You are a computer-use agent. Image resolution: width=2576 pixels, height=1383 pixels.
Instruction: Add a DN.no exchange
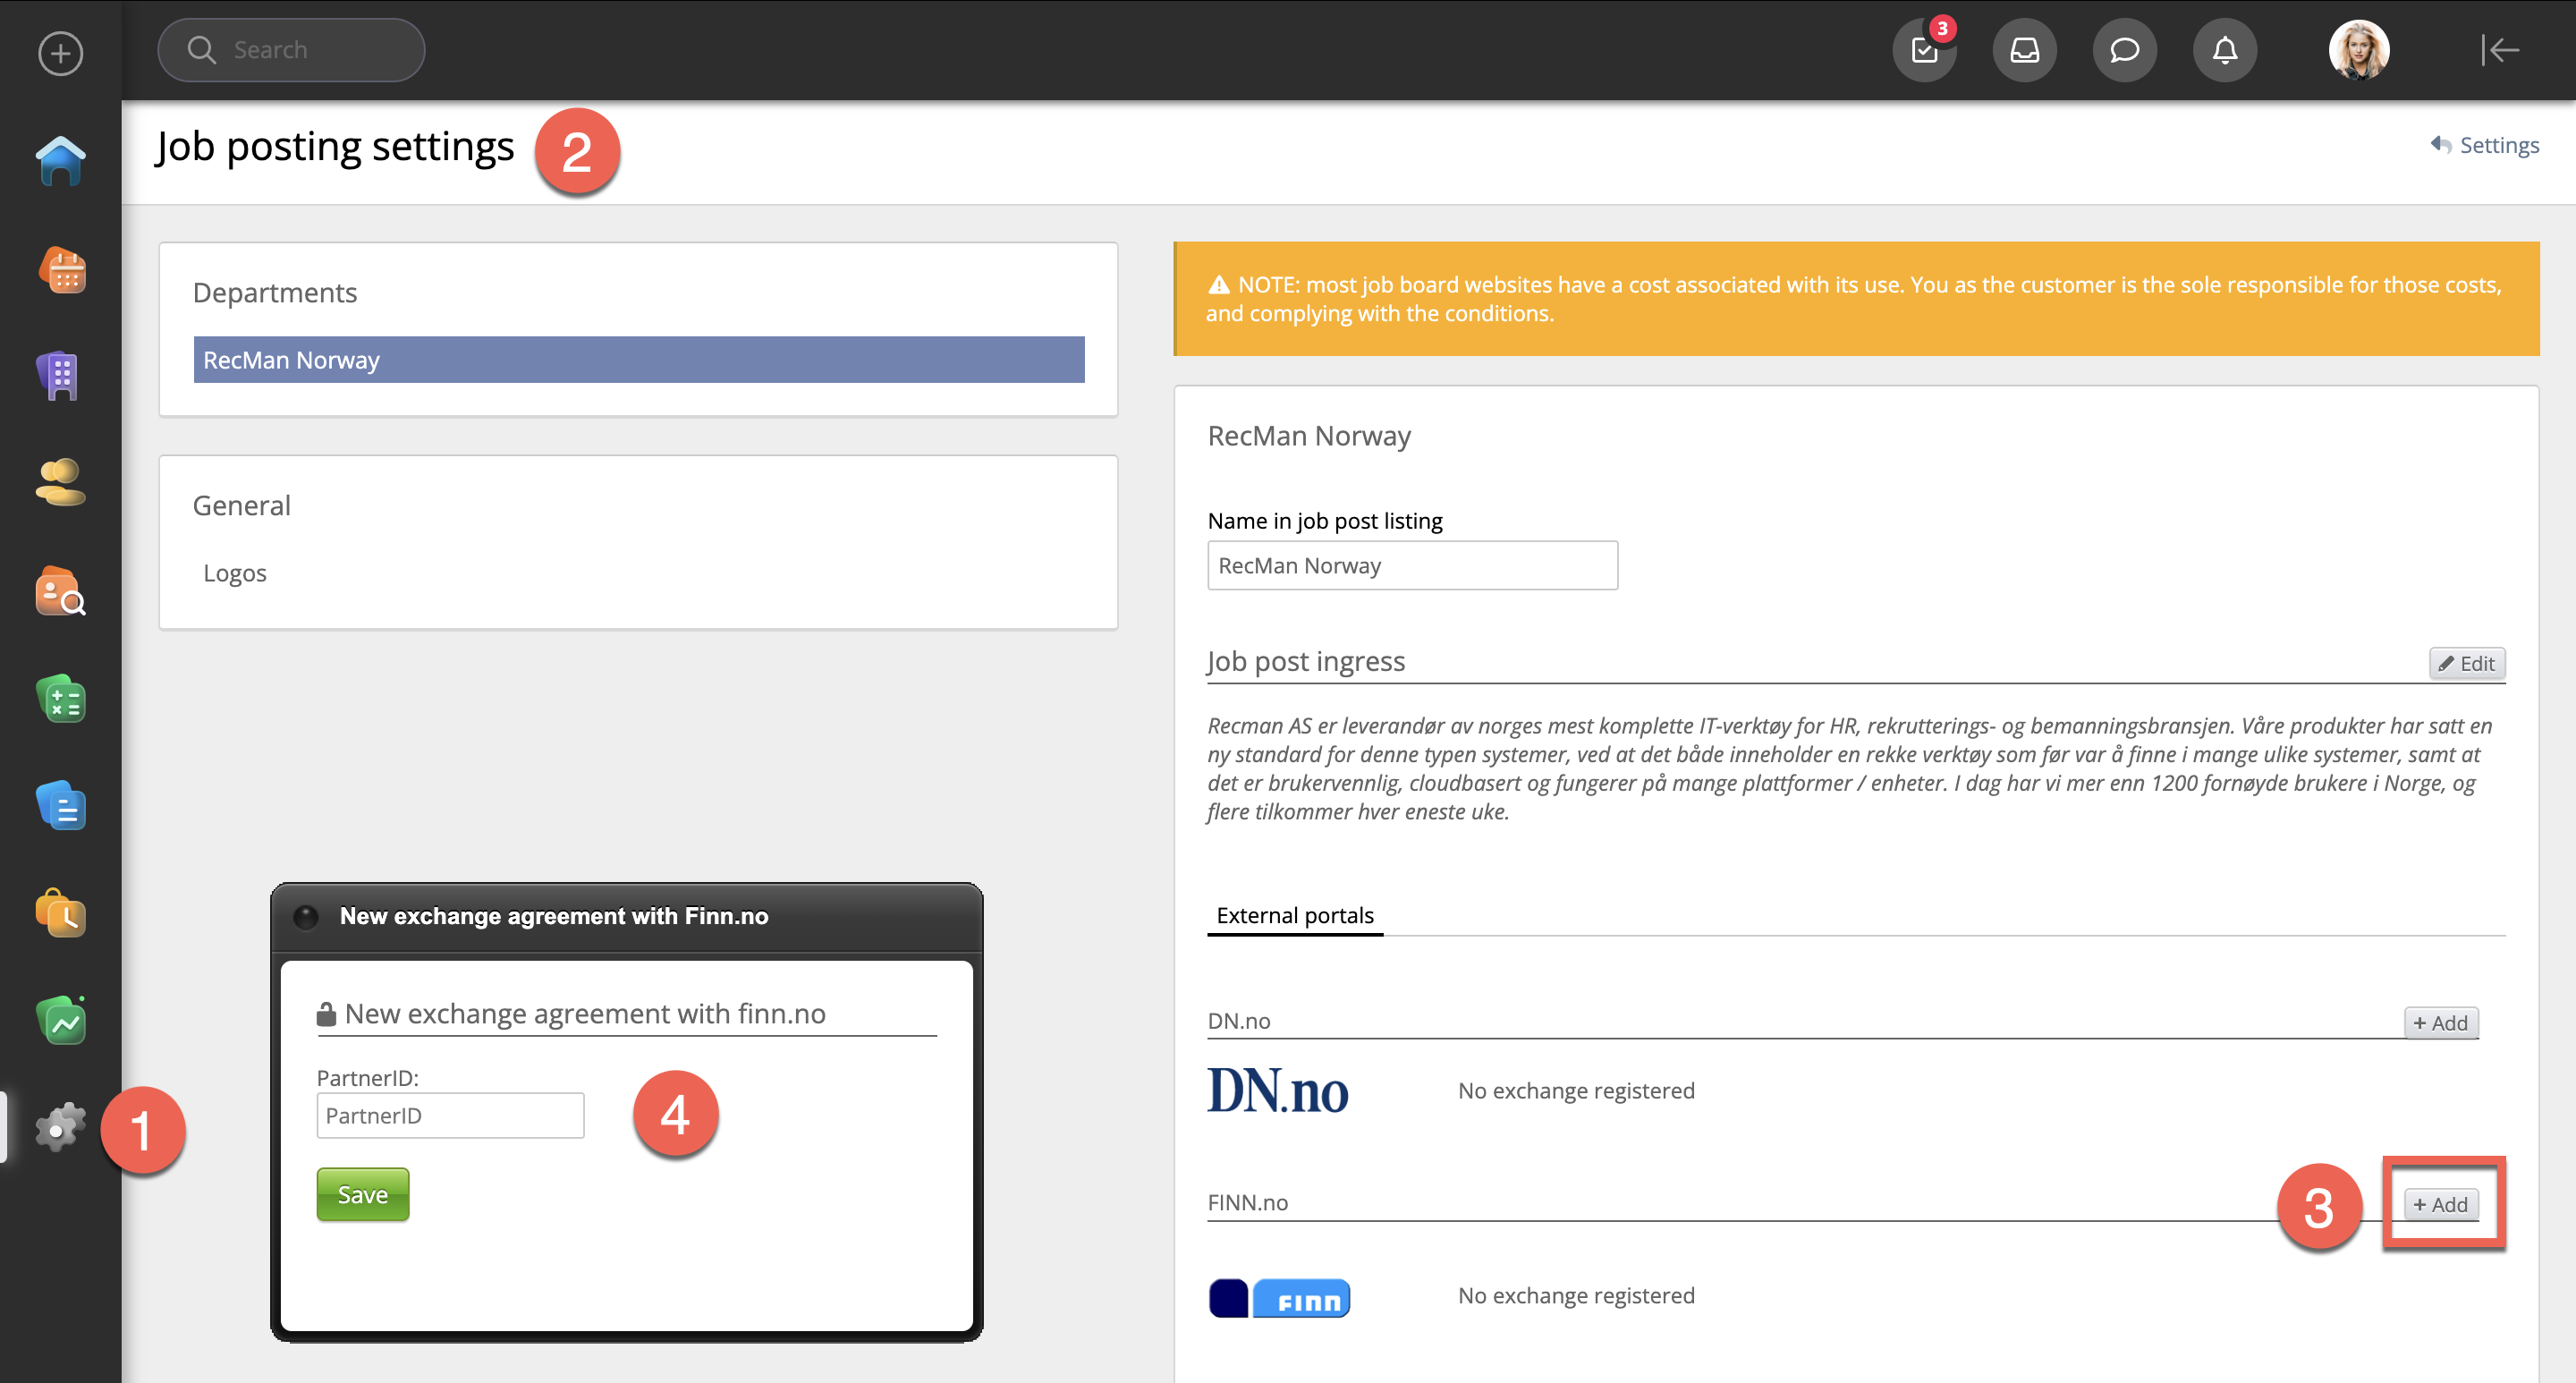pyautogui.click(x=2441, y=1022)
